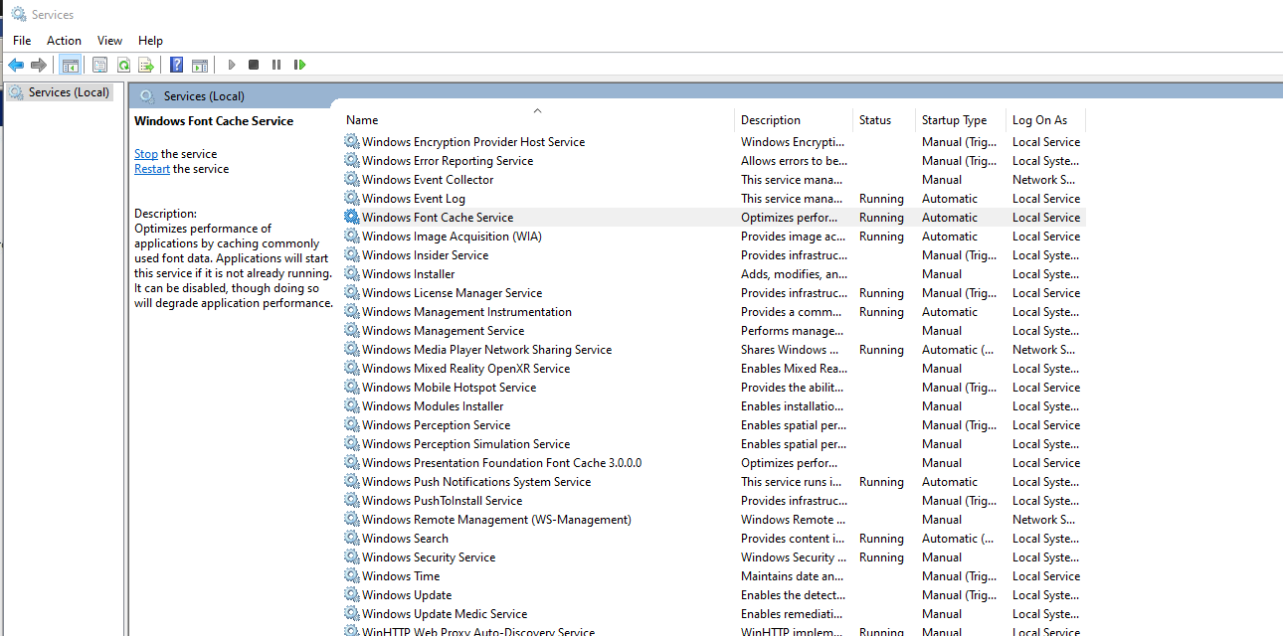Click gear icon of Windows Insider Service

click(352, 255)
